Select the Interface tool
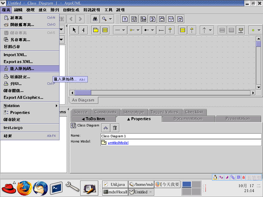Viewport: 263px width, 197px height. tap(182, 30)
